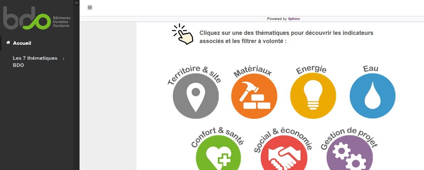
Task: Click the BDO Bâtiments Durables Occitanie logo
Action: click(x=36, y=18)
